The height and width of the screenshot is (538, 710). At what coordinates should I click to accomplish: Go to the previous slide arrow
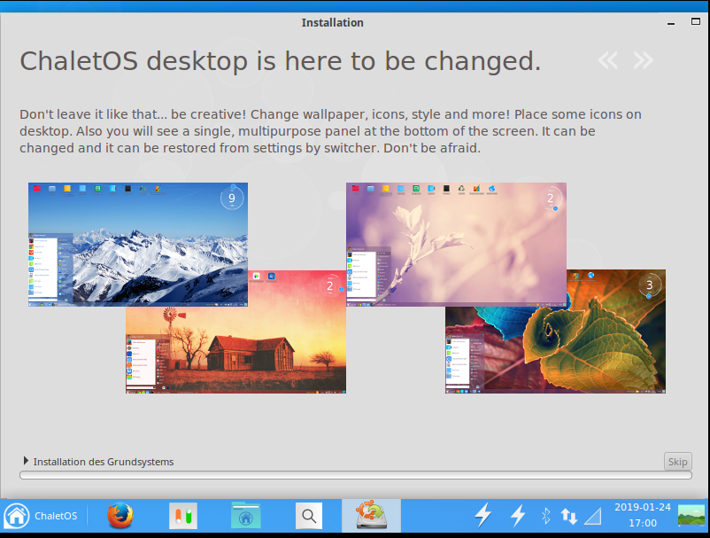[x=607, y=60]
